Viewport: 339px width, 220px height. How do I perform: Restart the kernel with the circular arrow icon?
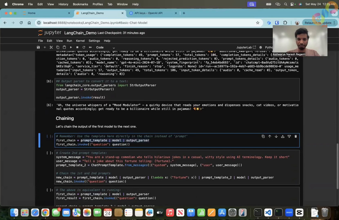coord(84,47)
